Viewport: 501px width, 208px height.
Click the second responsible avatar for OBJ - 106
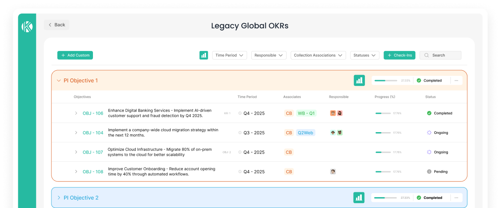pos(340,113)
